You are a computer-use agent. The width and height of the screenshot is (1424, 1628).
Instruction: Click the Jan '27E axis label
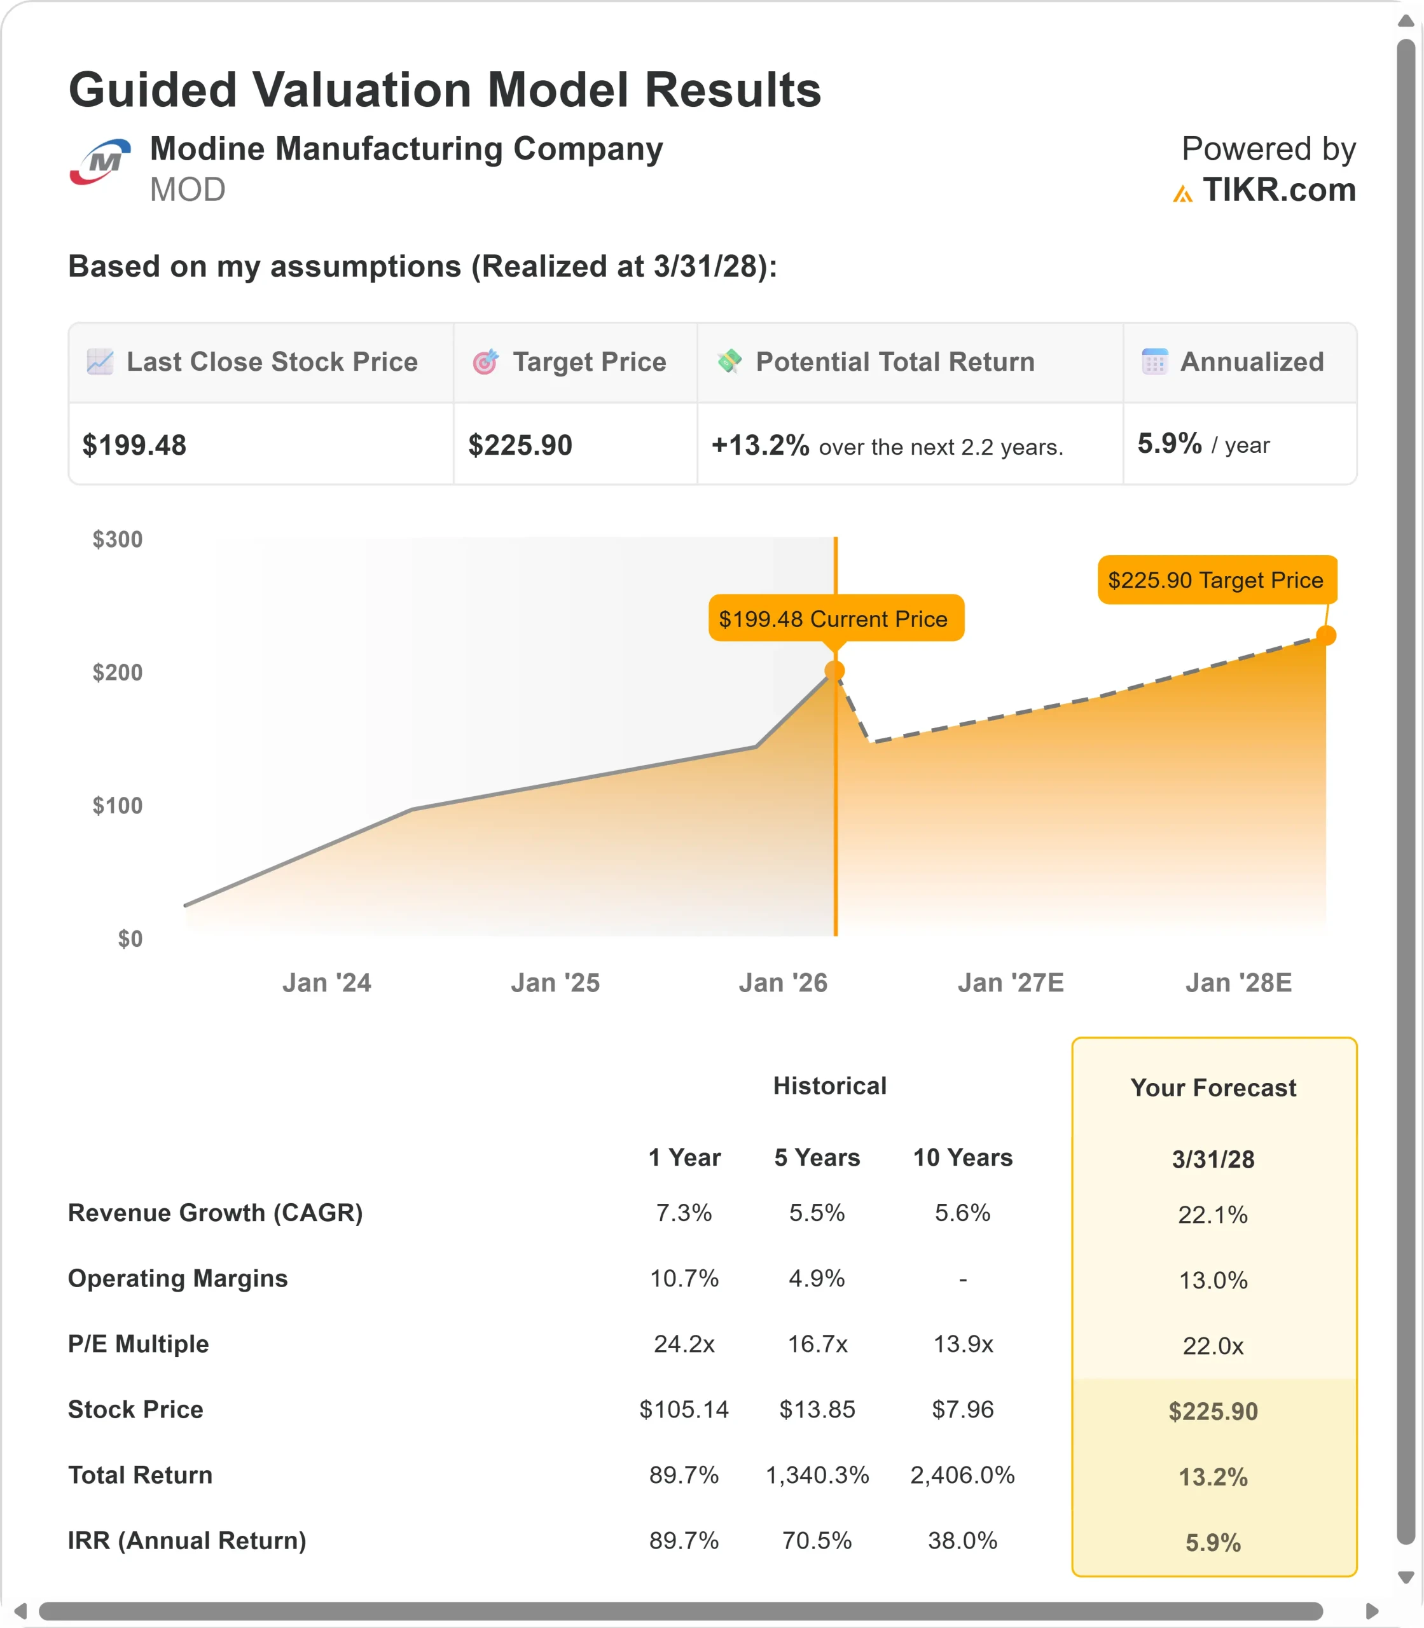pyautogui.click(x=1010, y=983)
